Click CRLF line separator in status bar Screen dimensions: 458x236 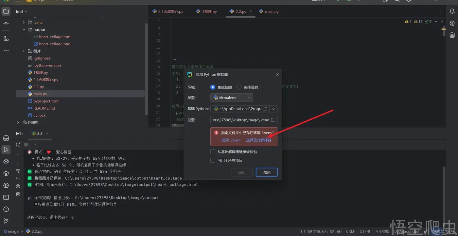coord(350,231)
